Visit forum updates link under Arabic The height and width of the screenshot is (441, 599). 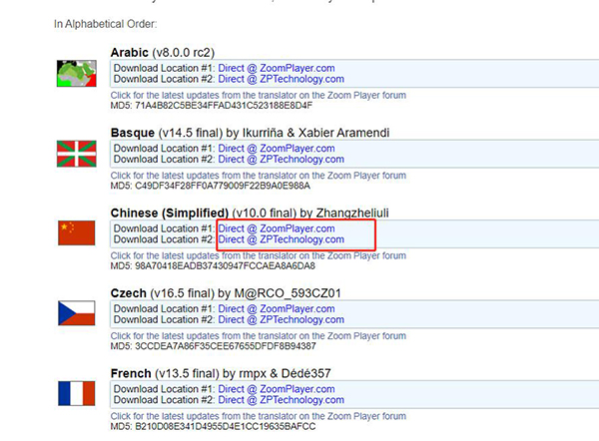259,95
